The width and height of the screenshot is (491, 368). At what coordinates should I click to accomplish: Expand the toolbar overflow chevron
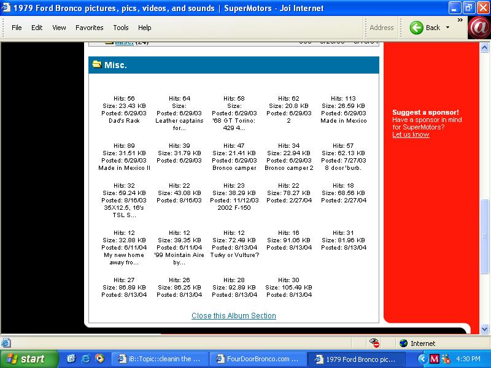click(460, 20)
